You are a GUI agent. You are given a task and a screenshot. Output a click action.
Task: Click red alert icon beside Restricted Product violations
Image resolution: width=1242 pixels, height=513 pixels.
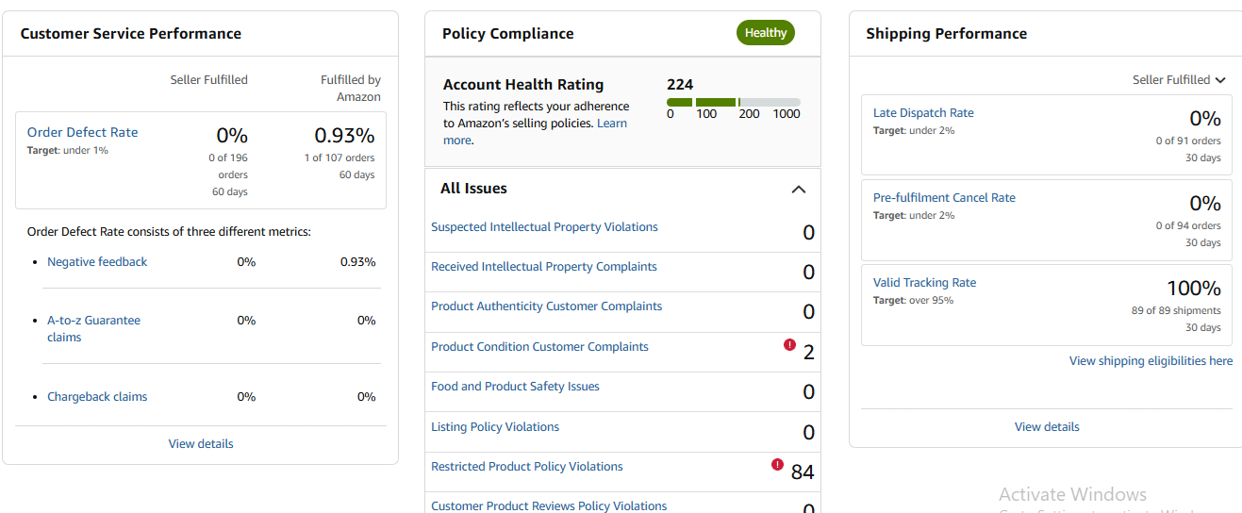pos(777,464)
